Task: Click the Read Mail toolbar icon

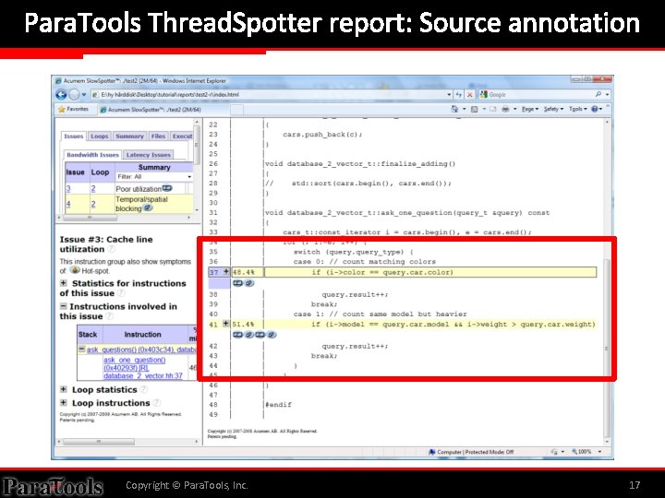Action: 492,109
